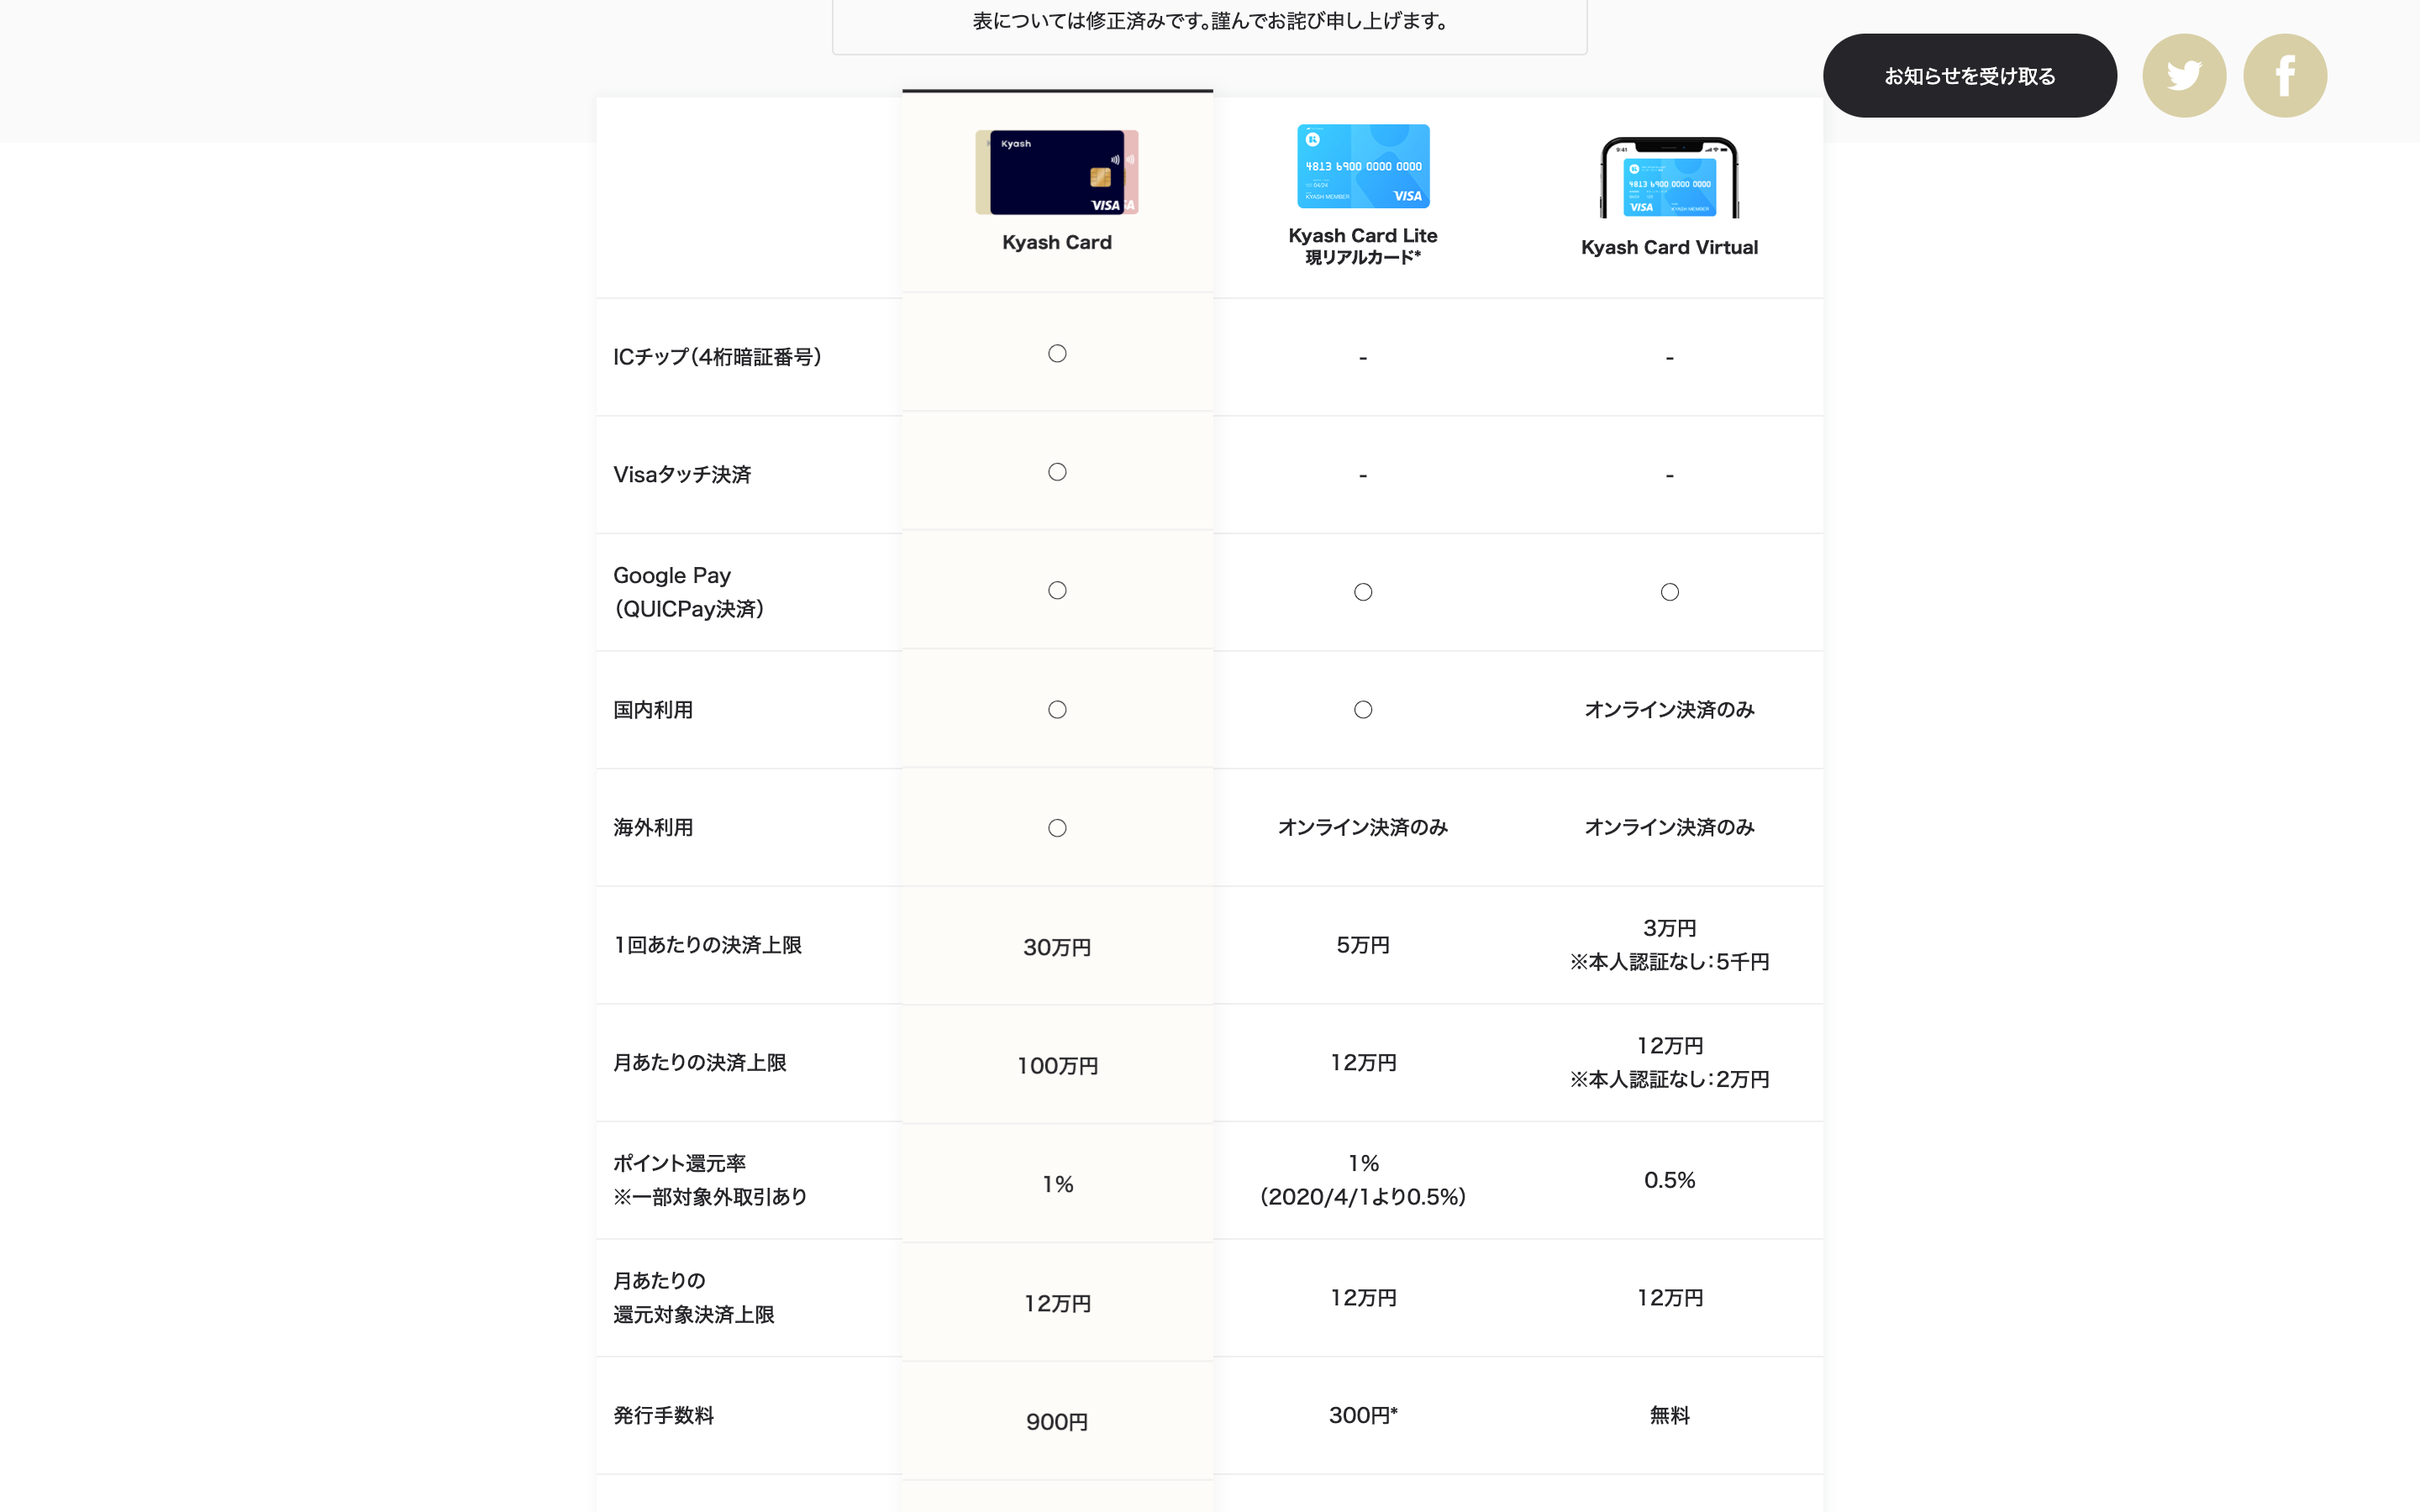This screenshot has width=2420, height=1512.
Task: Click the Kyash Card Virtual オンライン決済のみ in 国内利用 row
Action: pyautogui.click(x=1669, y=710)
